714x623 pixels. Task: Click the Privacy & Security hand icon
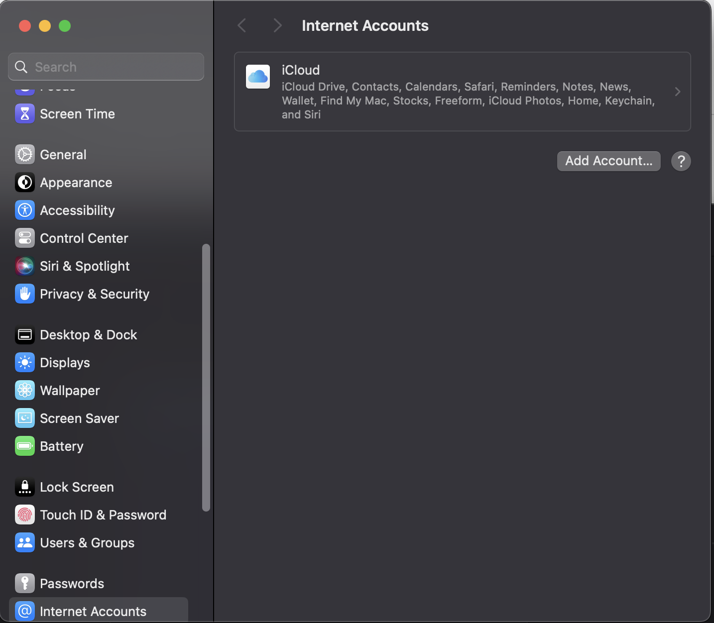coord(25,294)
